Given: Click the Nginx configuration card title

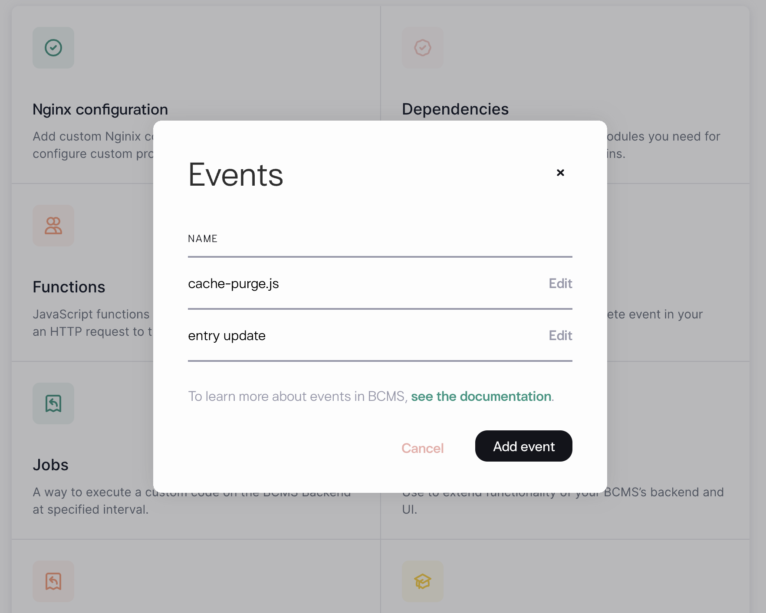Looking at the screenshot, I should (x=100, y=109).
